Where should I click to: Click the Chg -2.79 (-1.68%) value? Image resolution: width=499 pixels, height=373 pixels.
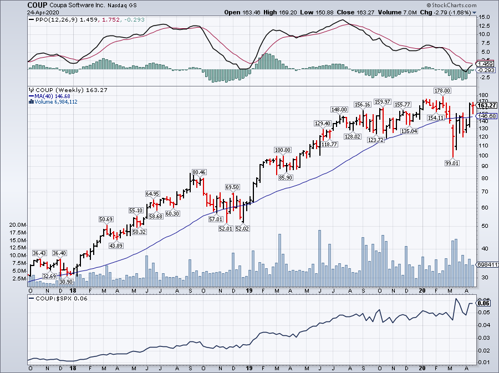tap(446, 12)
